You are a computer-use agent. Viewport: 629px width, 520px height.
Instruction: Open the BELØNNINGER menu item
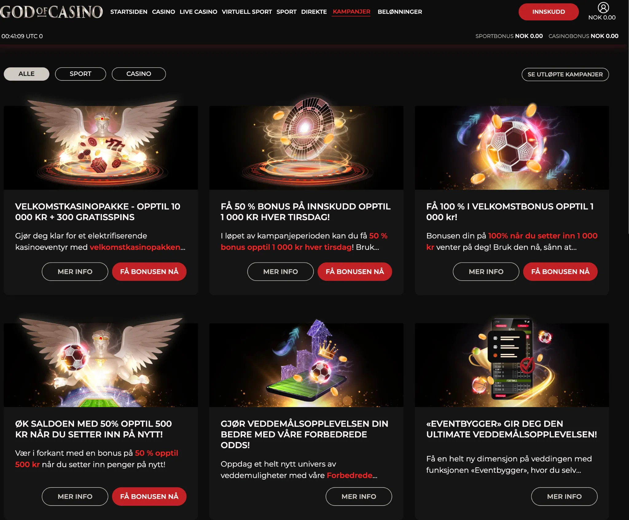tap(400, 12)
